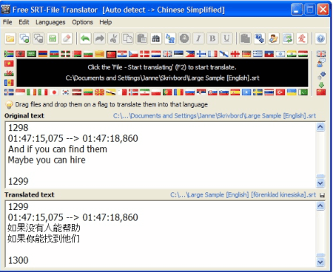Select the Japanese flag language
Image resolution: width=333 pixels, height=272 pixels.
55,92
